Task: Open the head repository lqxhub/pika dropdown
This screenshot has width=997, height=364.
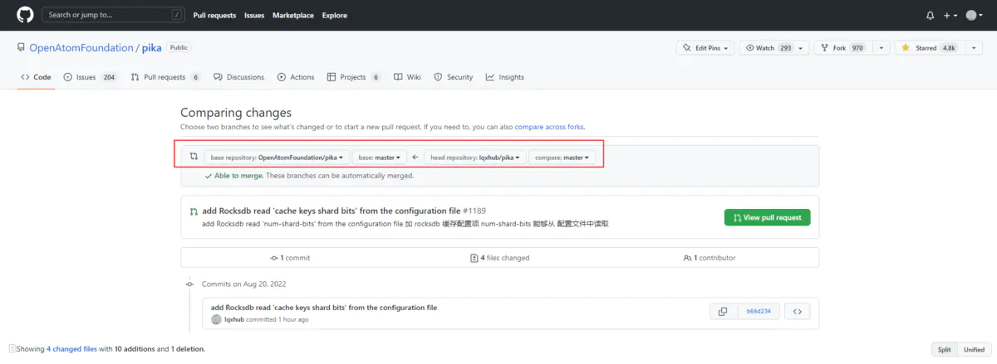Action: (x=474, y=157)
